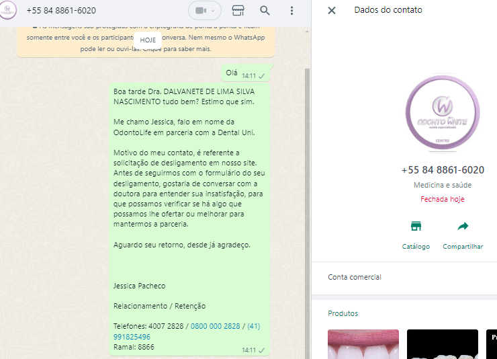Screen dimensions: 497x359
Task: Click the encryption notice banner to learn more
Action: point(146,42)
